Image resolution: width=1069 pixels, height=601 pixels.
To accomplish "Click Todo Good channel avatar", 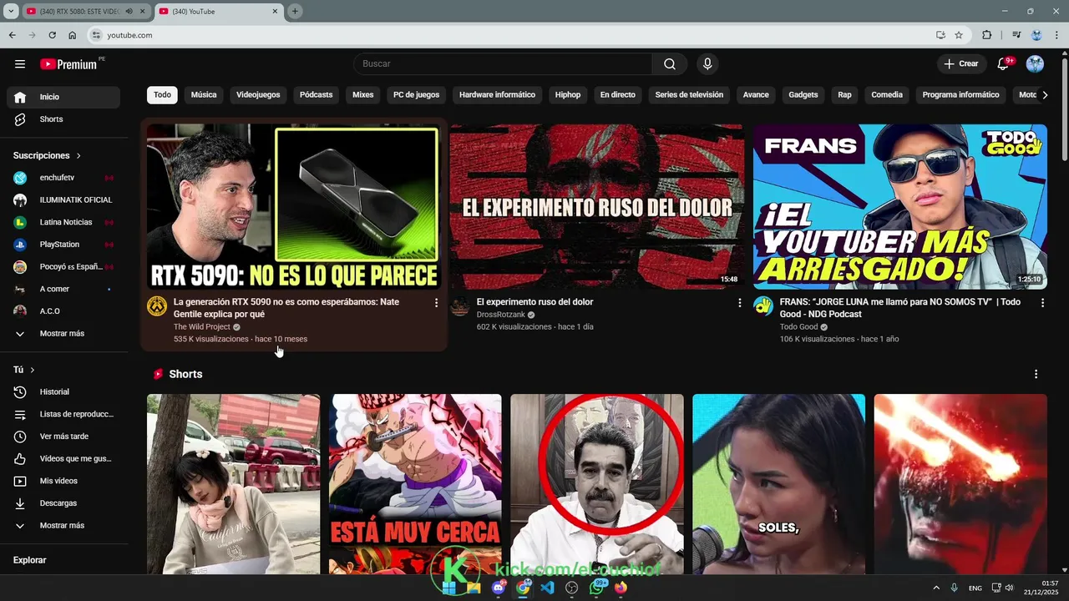I will [x=763, y=306].
